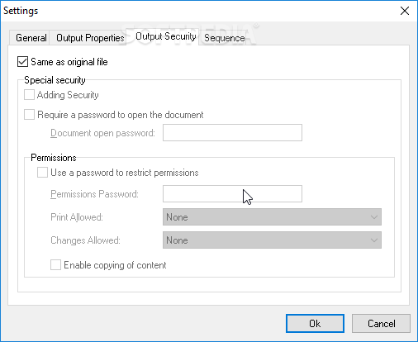Enable the Adding Security checkbox

point(29,95)
